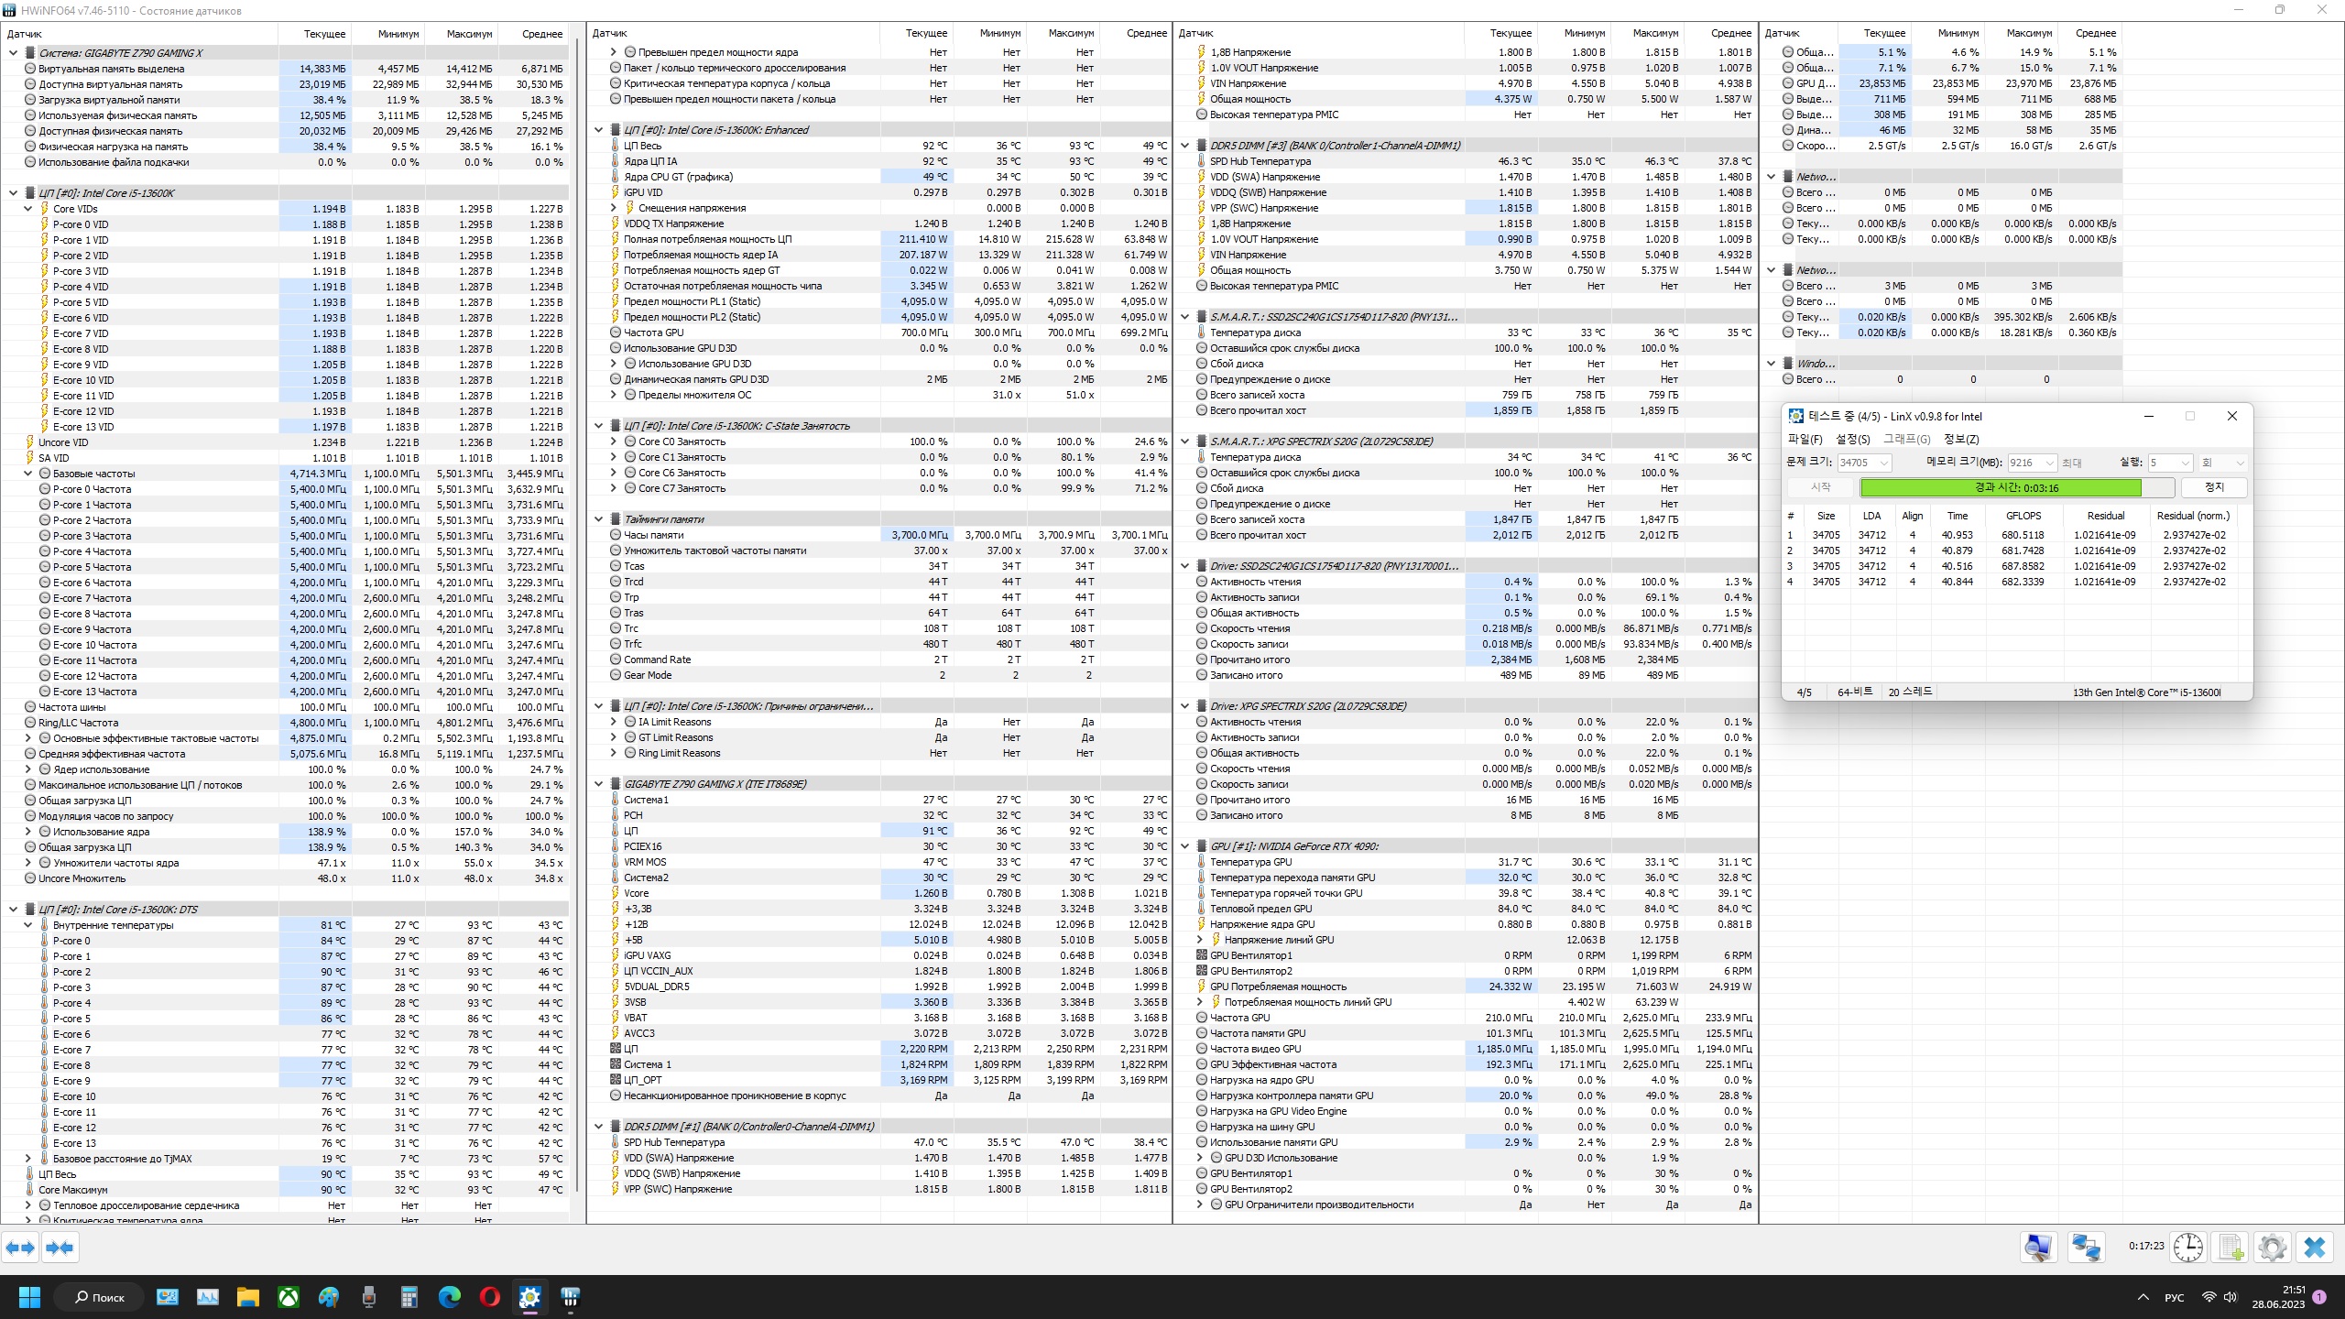Expand Core C0 Занятость row
This screenshot has height=1319, width=2345.
[x=614, y=441]
